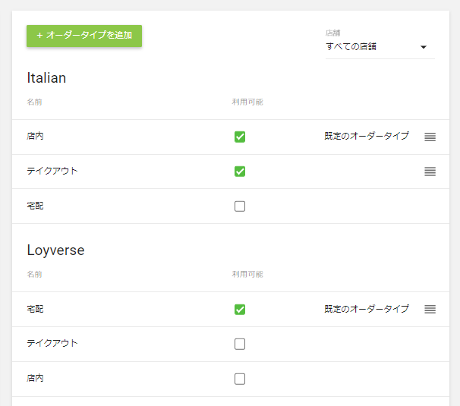The height and width of the screenshot is (406, 460).
Task: Click the drag handle for Italian テイクアウト
Action: click(x=430, y=172)
